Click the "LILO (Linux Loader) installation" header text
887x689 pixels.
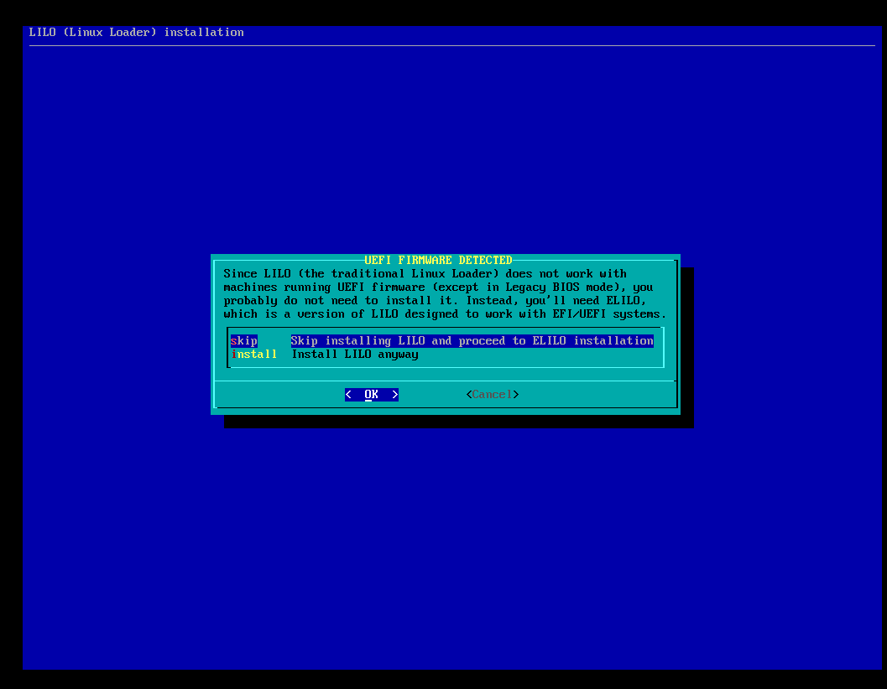pyautogui.click(x=137, y=33)
